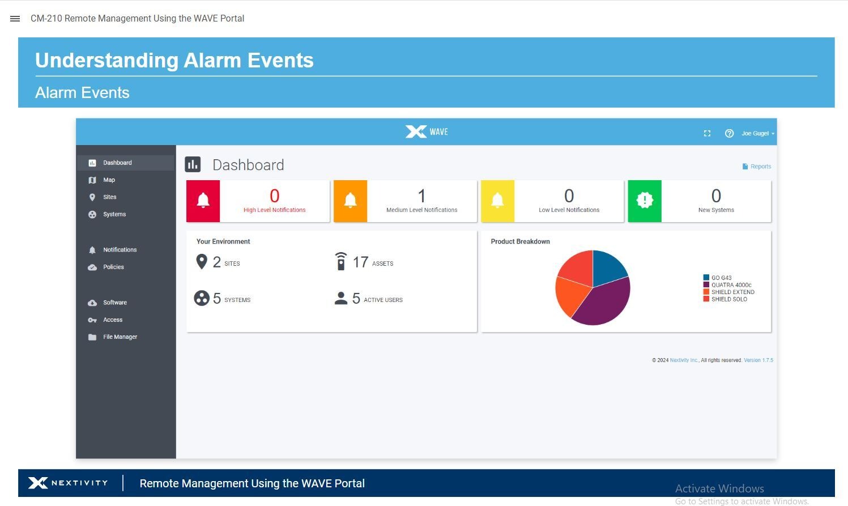Click the CM-210 course title text
Screen dimensions: 848x506
pyautogui.click(x=138, y=19)
